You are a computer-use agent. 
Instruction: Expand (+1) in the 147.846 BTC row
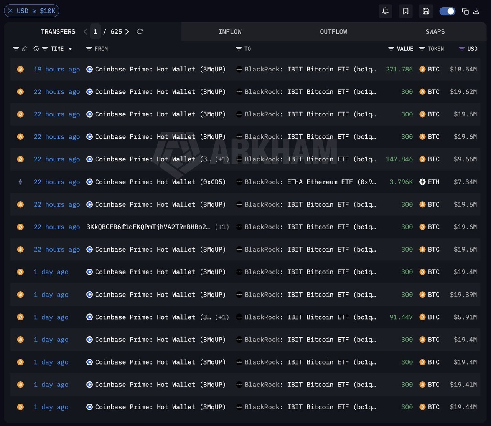click(222, 159)
